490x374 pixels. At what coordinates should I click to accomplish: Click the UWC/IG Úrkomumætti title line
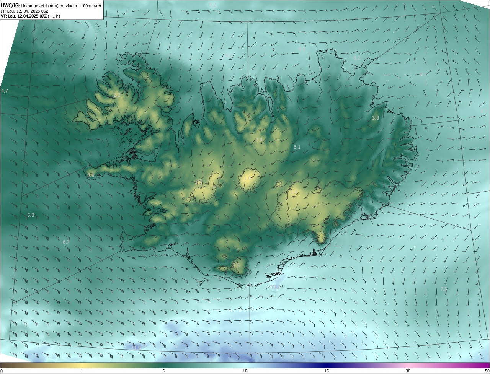pos(51,5)
